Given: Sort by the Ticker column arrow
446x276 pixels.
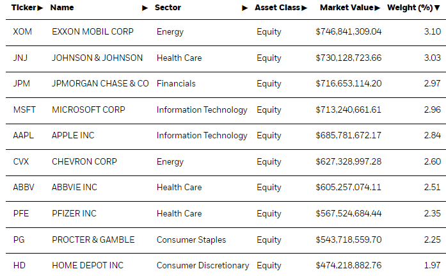Looking at the screenshot, I should click(x=40, y=8).
